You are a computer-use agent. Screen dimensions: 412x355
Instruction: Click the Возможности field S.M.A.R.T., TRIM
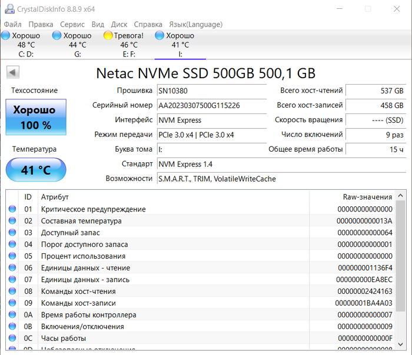point(282,179)
